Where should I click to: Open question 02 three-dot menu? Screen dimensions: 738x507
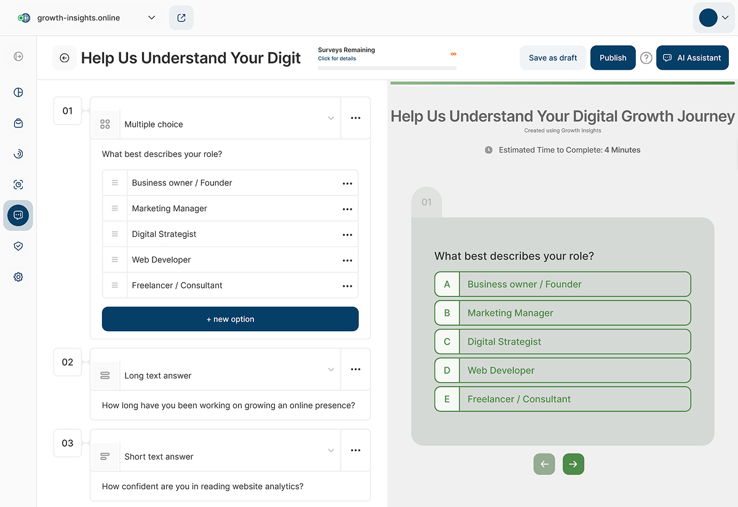[x=355, y=369]
